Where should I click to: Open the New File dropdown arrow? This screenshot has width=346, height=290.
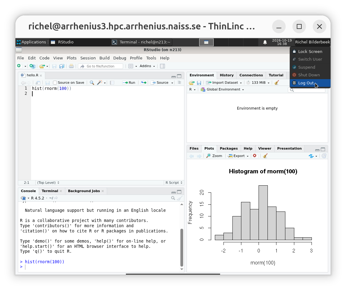[25, 66]
